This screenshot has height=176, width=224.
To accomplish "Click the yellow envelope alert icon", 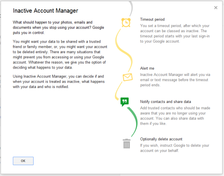I will tap(127, 77).
